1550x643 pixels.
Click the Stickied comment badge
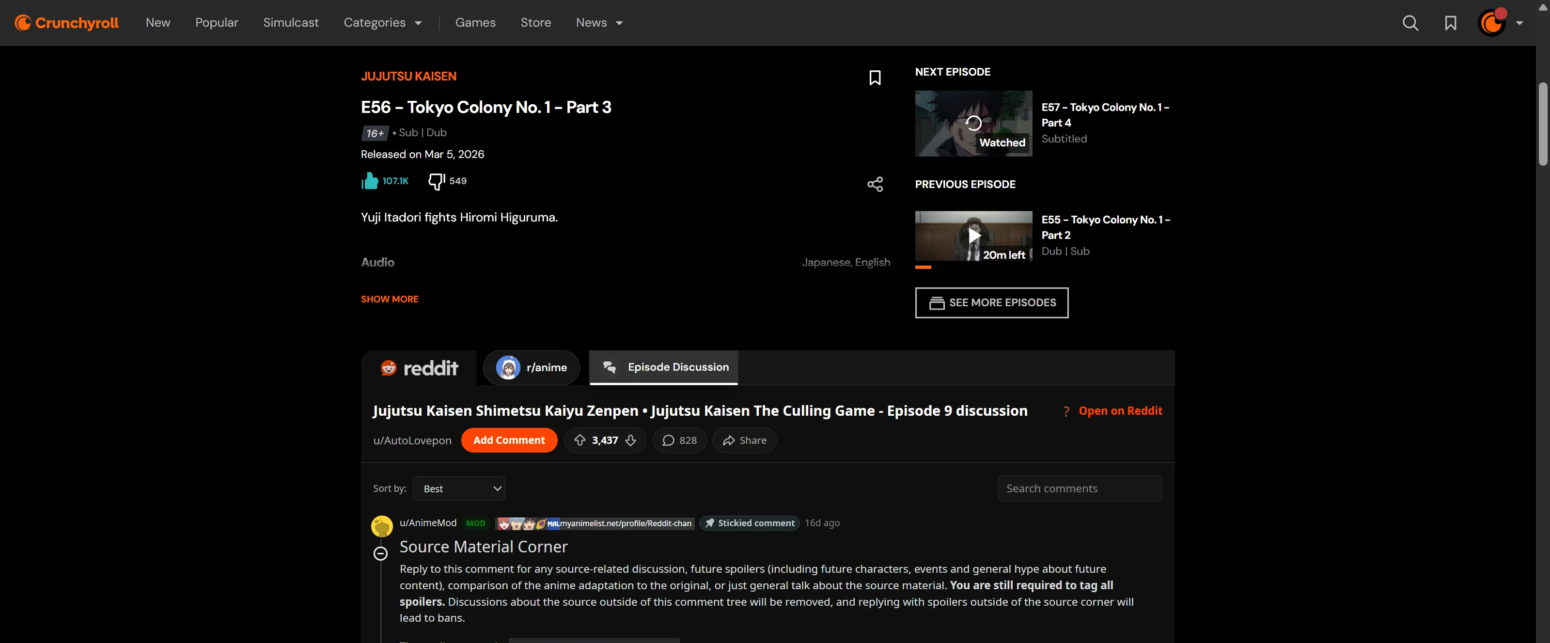coord(749,523)
